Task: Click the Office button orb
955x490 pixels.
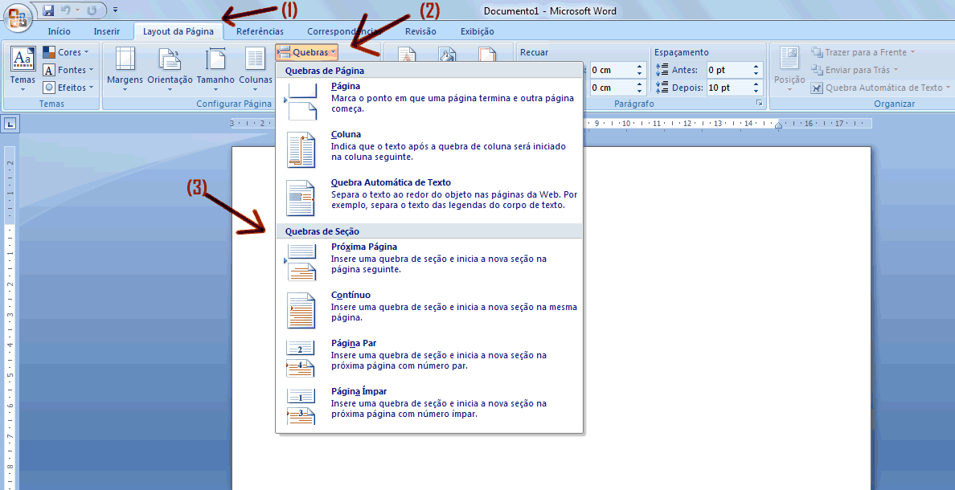Action: [18, 17]
